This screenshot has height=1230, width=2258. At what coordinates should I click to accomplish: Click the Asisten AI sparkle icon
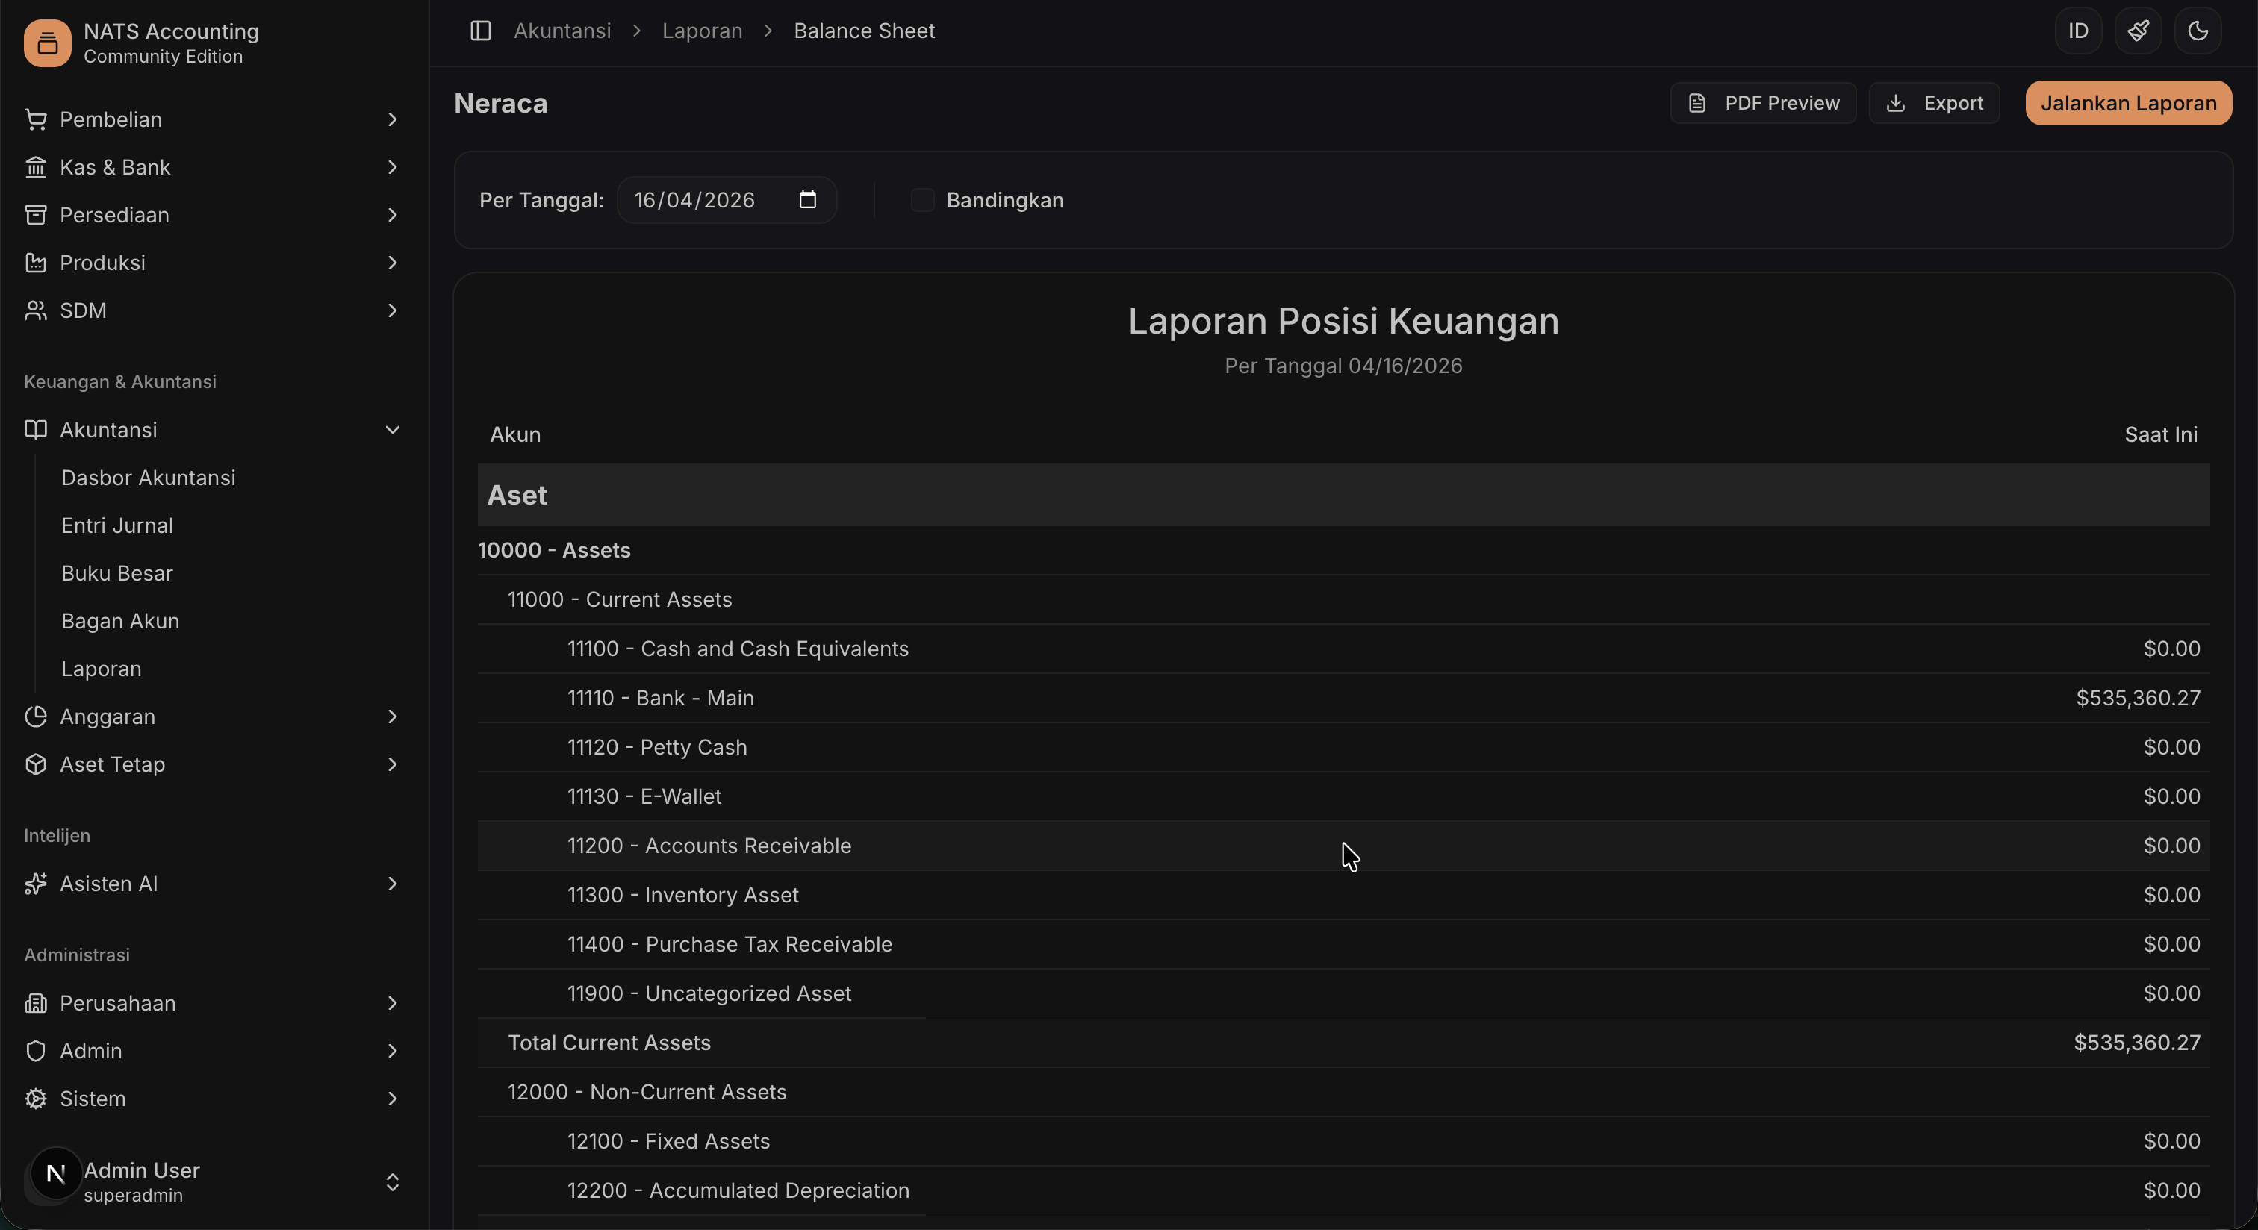pyautogui.click(x=36, y=884)
